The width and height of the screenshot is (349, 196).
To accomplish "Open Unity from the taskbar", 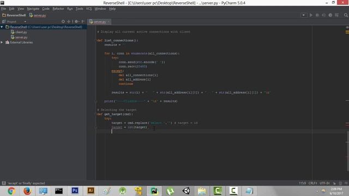I will (x=186, y=191).
